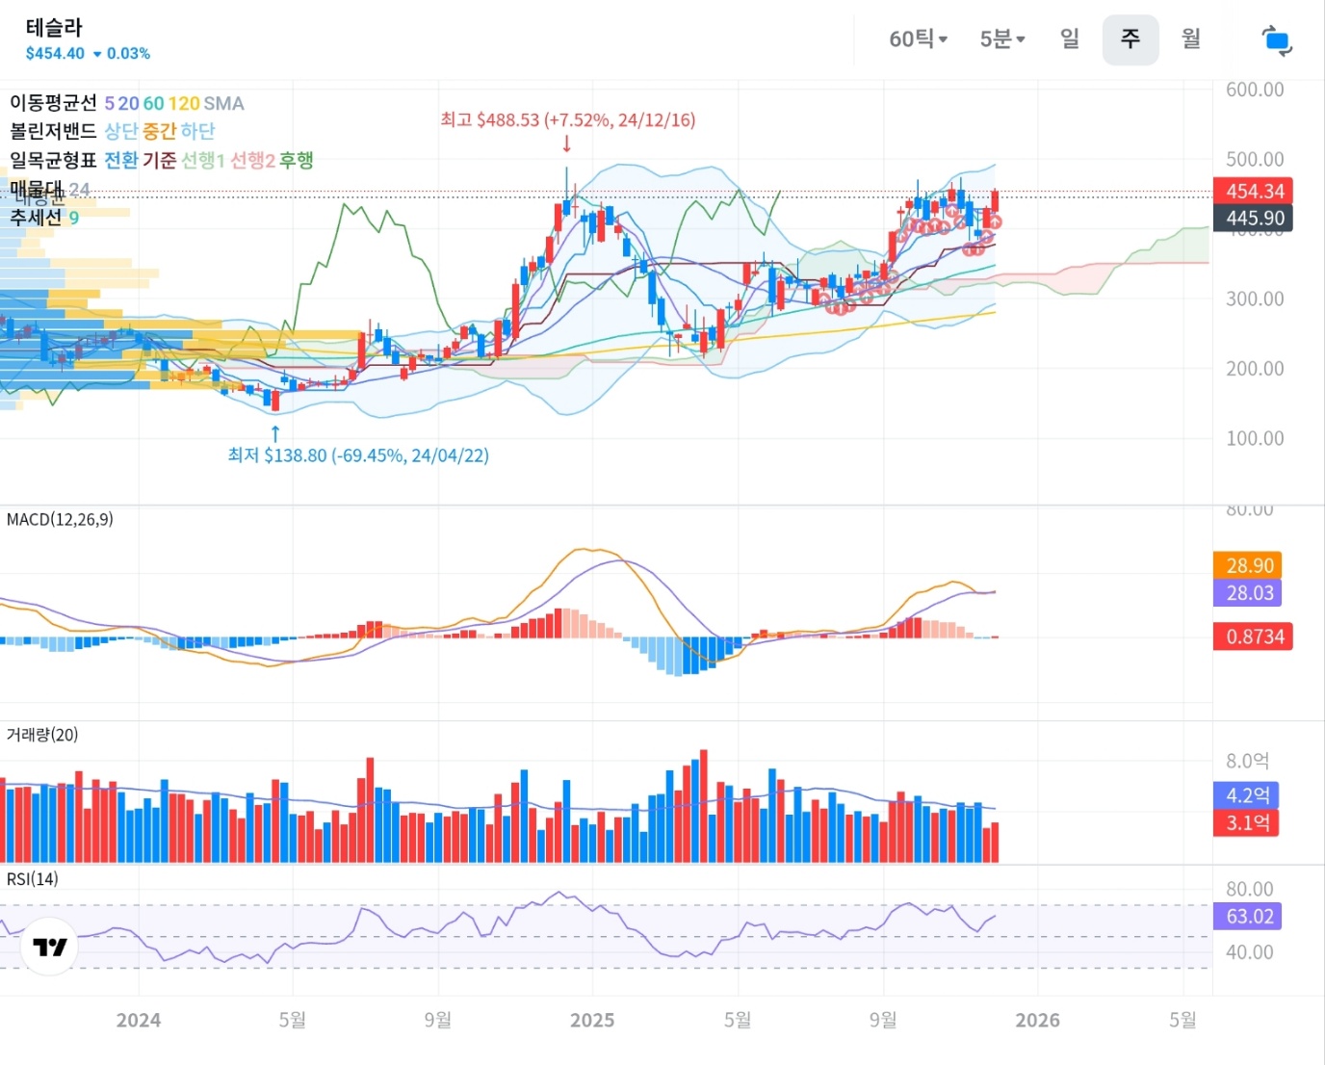Switch to the 월 monthly chart tab

[1191, 39]
